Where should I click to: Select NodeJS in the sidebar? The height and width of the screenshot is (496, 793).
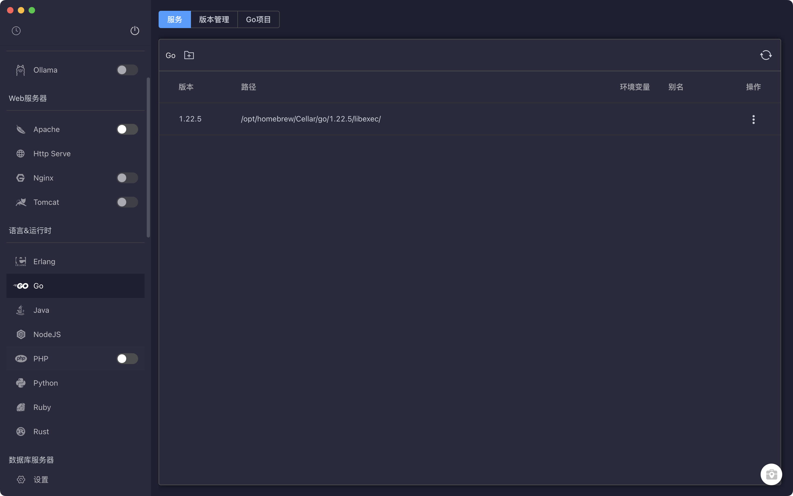pyautogui.click(x=47, y=334)
